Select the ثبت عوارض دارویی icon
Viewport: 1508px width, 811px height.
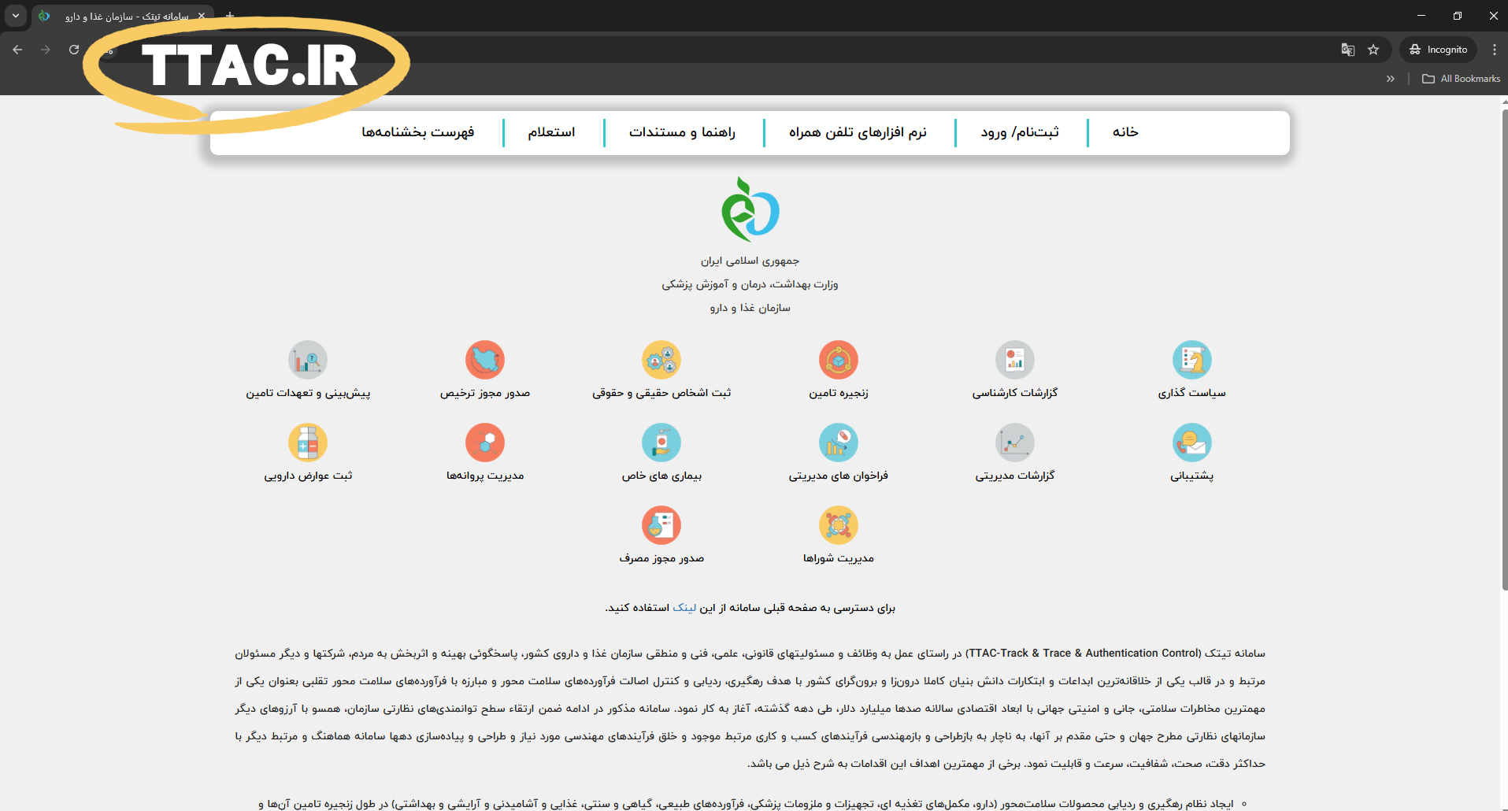(308, 443)
